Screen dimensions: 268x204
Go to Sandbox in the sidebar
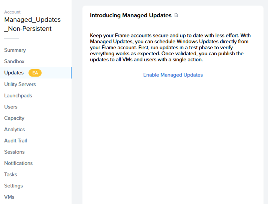(14, 61)
